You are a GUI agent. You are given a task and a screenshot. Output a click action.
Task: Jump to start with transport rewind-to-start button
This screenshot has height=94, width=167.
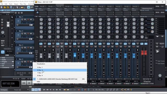pyautogui.click(x=24, y=83)
